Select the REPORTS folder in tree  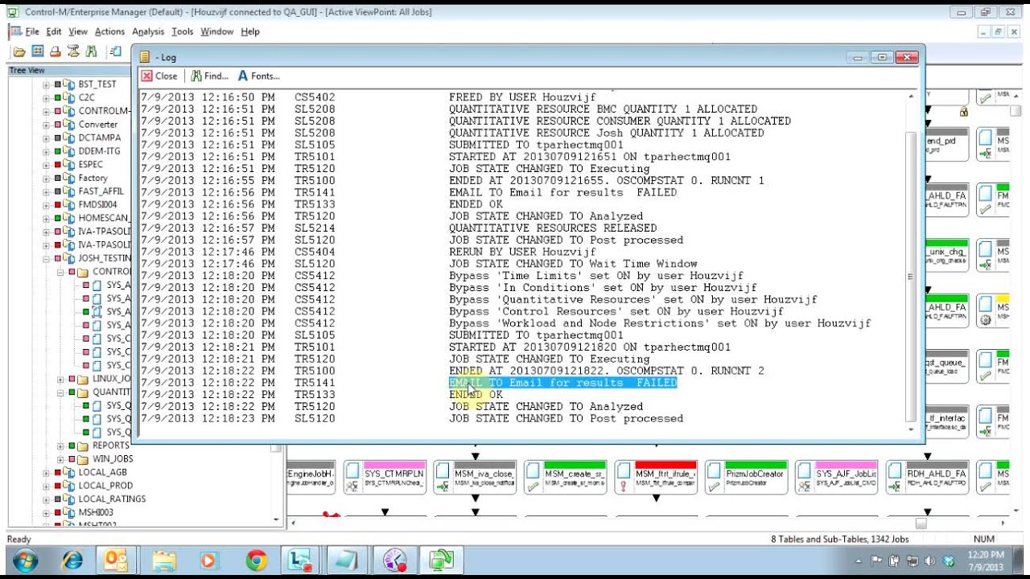click(x=111, y=446)
